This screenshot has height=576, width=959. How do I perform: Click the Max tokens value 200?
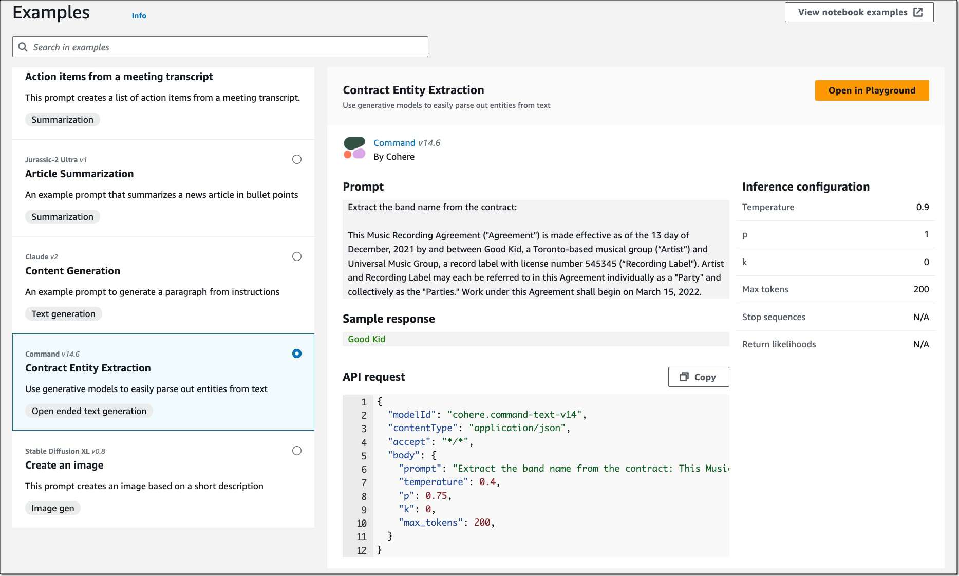921,289
